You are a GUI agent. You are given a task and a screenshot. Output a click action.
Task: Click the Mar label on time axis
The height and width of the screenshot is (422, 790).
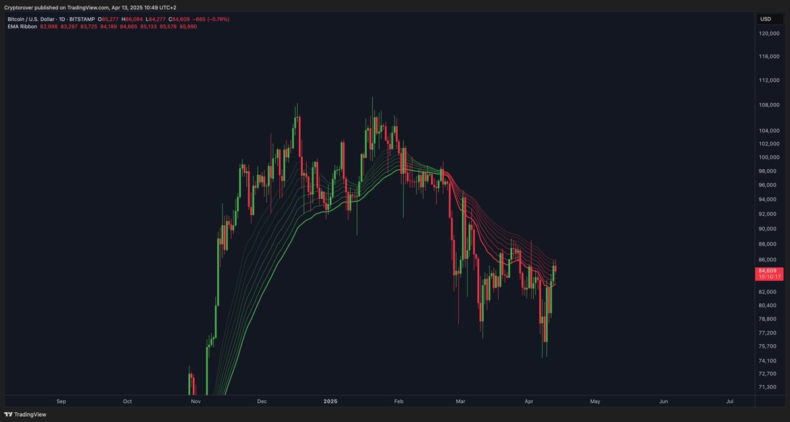coord(461,401)
